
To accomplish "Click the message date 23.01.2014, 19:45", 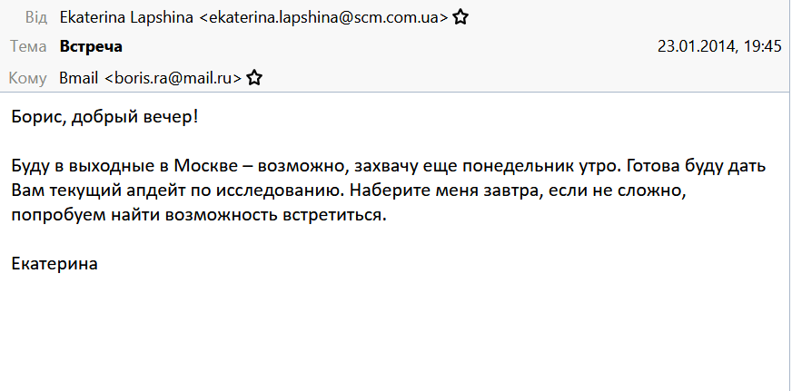I will 719,46.
